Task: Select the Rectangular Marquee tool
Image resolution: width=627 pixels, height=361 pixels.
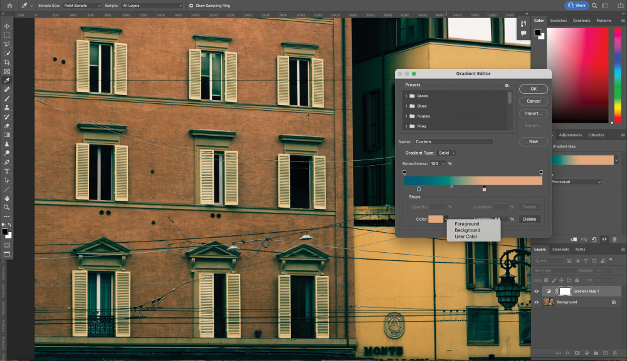Action: 7,35
